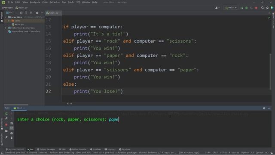Click Print icon in Run console

(x=12, y=133)
